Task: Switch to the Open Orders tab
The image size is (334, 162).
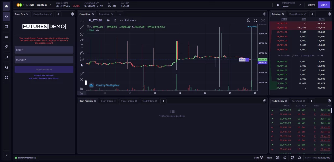Action: (107, 101)
